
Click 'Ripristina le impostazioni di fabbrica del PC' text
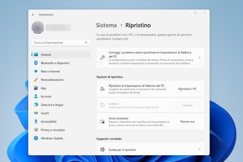(x=137, y=86)
